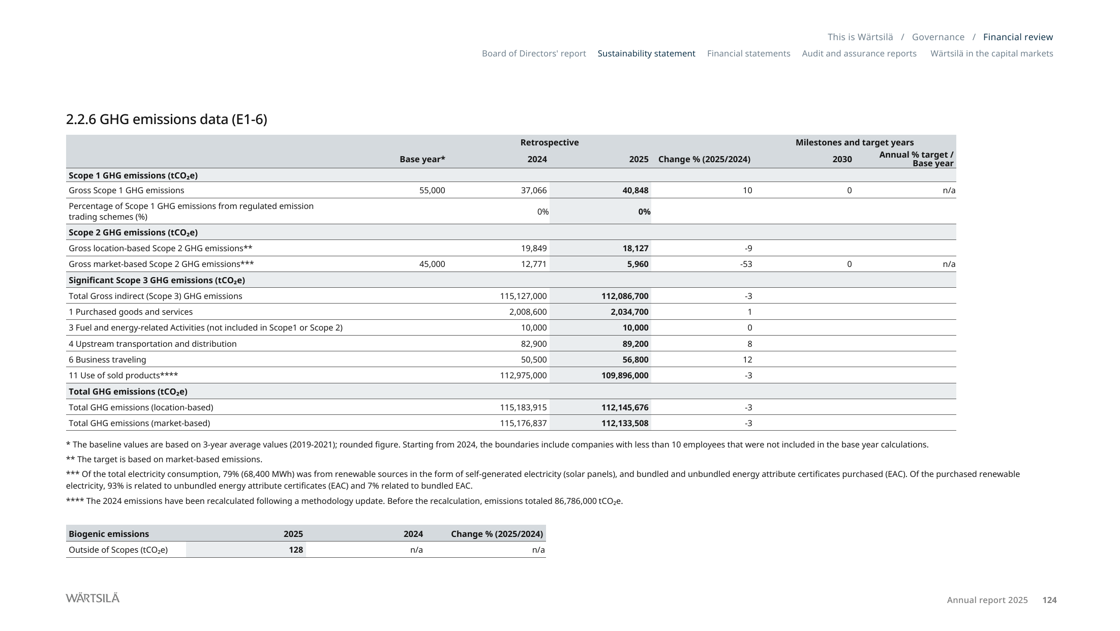Screen dimensions: 1120x631
Task: Click Business traveling 2025 value 56,800
Action: pyautogui.click(x=635, y=359)
